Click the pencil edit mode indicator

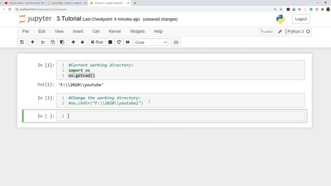280,32
